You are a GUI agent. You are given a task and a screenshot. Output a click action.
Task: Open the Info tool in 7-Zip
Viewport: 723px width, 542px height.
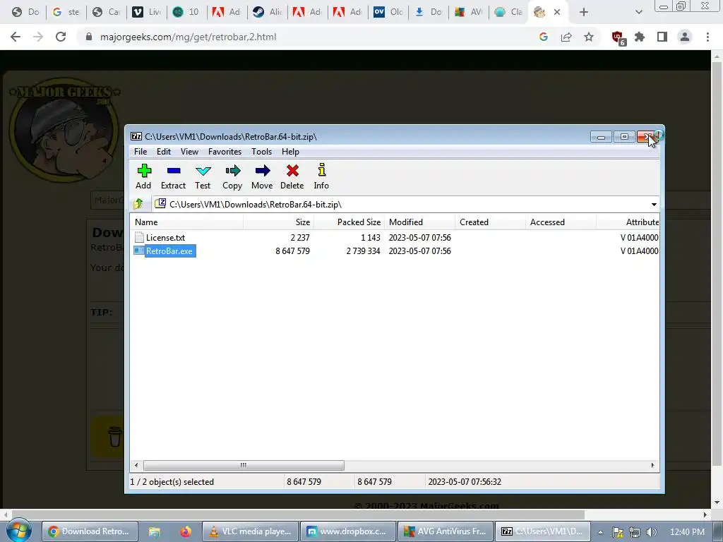(321, 176)
